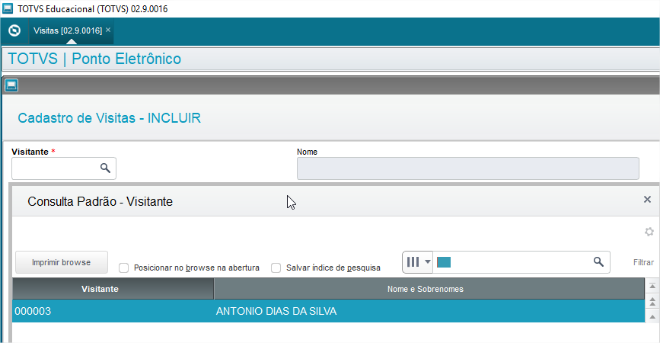Image resolution: width=660 pixels, height=343 pixels.
Task: Run search with the magnifier in the search box
Action: (598, 262)
